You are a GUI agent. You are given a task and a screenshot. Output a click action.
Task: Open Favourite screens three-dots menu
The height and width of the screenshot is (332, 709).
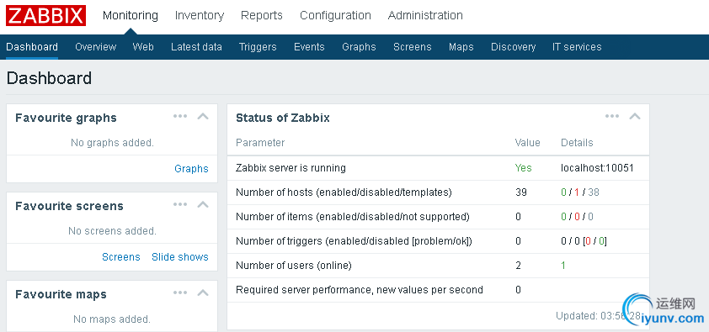click(180, 205)
